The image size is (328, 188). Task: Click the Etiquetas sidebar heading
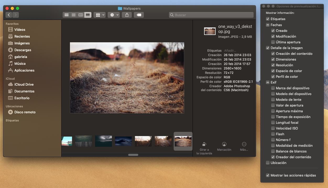[x=12, y=120]
